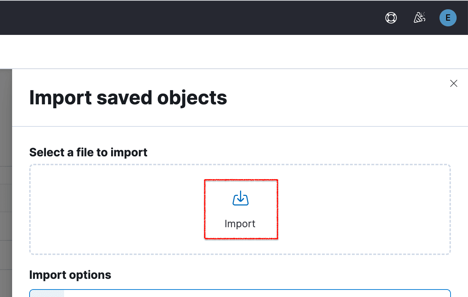Viewport: 468px width, 297px height.
Task: Click the shaded corner of the options card
Action: 47,294
